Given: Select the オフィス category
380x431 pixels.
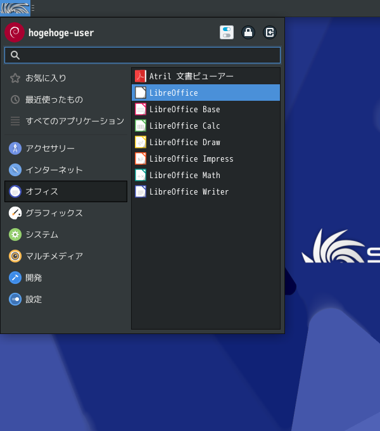Looking at the screenshot, I should click(x=66, y=191).
